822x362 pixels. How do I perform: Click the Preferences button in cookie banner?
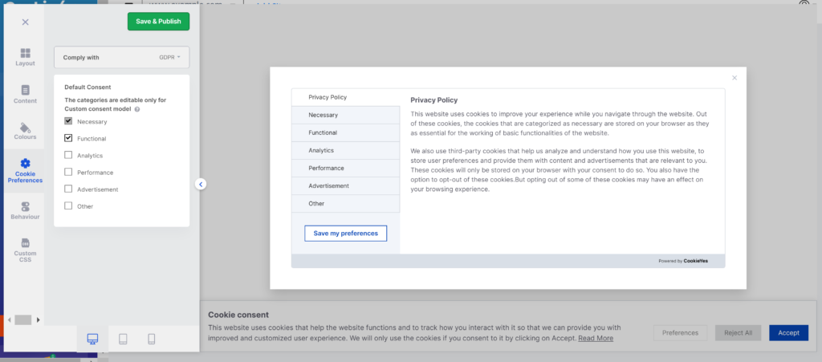pos(680,332)
